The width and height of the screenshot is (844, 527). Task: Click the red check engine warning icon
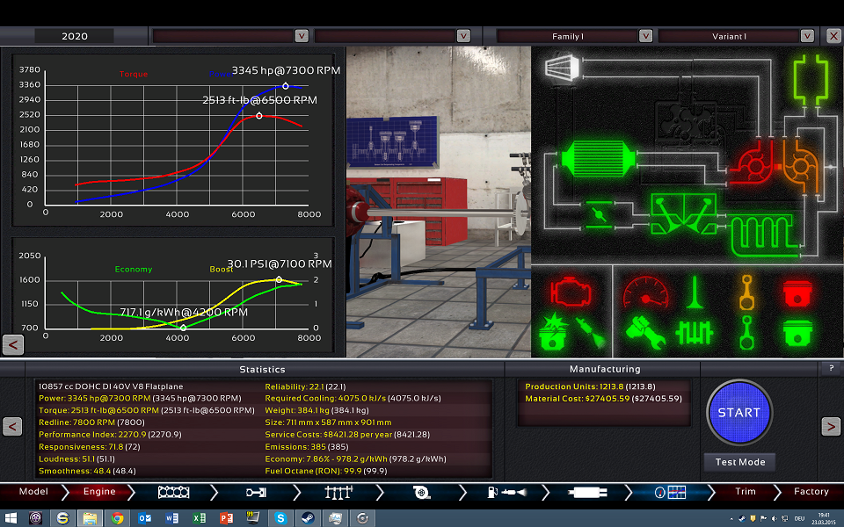571,292
